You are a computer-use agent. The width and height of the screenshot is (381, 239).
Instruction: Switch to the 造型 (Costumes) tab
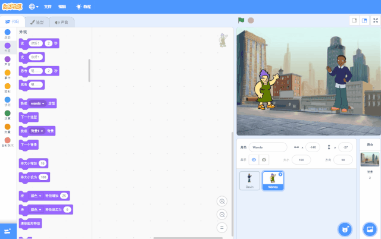pyautogui.click(x=37, y=23)
